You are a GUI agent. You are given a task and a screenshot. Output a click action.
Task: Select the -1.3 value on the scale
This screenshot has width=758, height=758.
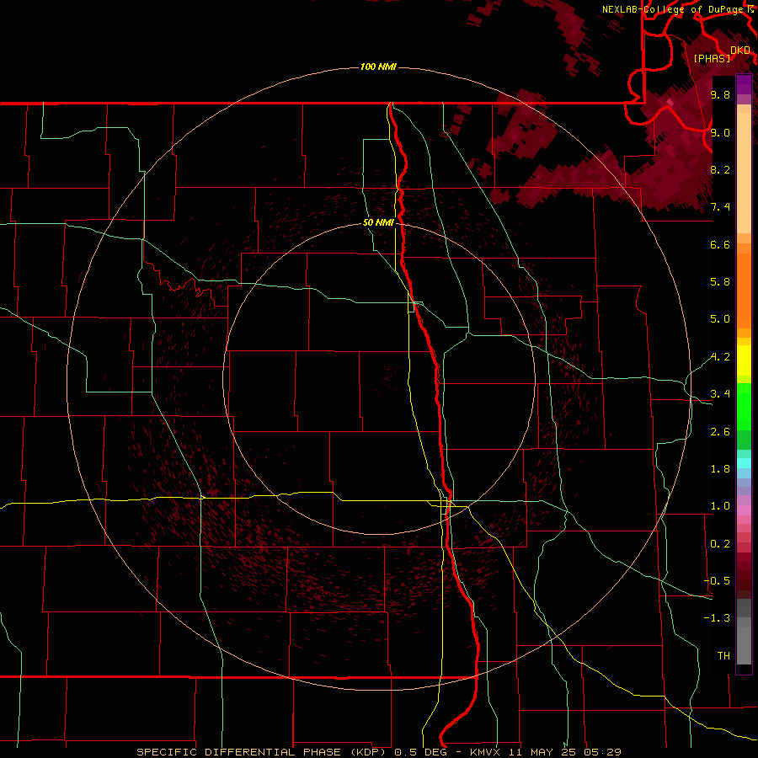click(x=717, y=618)
